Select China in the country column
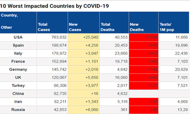Image resolution: width=190 pixels, height=114 pixels. pyautogui.click(x=18, y=94)
